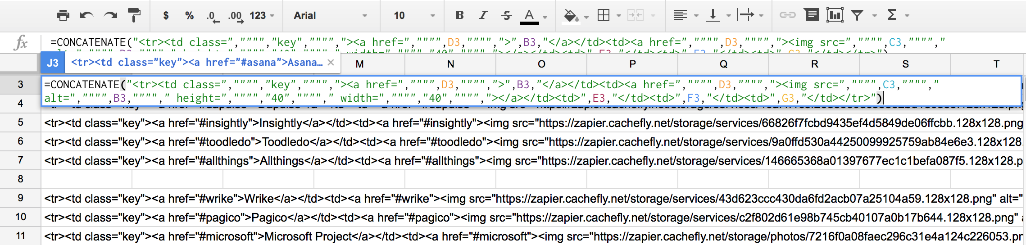Click the vertical align icon
The width and height of the screenshot is (1026, 245).
point(713,15)
